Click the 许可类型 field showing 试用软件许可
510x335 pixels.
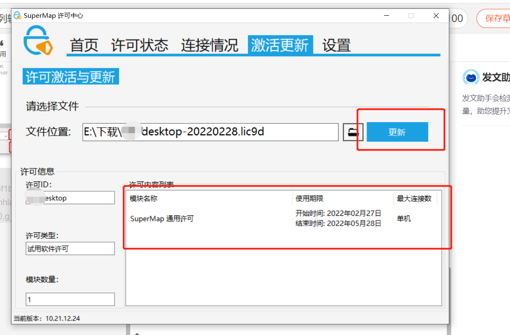[x=70, y=248]
